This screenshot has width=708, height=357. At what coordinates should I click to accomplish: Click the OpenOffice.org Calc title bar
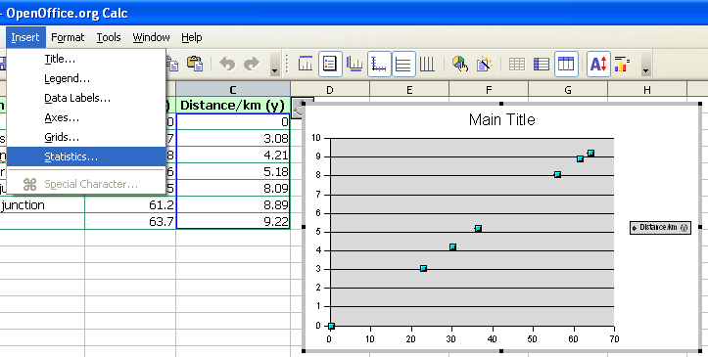coord(354,13)
